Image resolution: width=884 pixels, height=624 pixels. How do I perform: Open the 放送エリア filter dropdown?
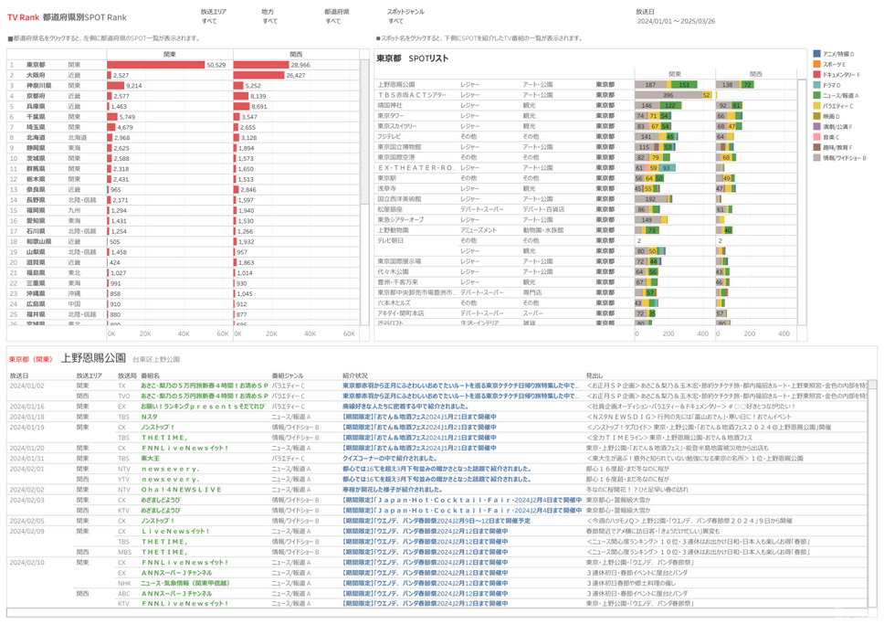click(x=210, y=20)
